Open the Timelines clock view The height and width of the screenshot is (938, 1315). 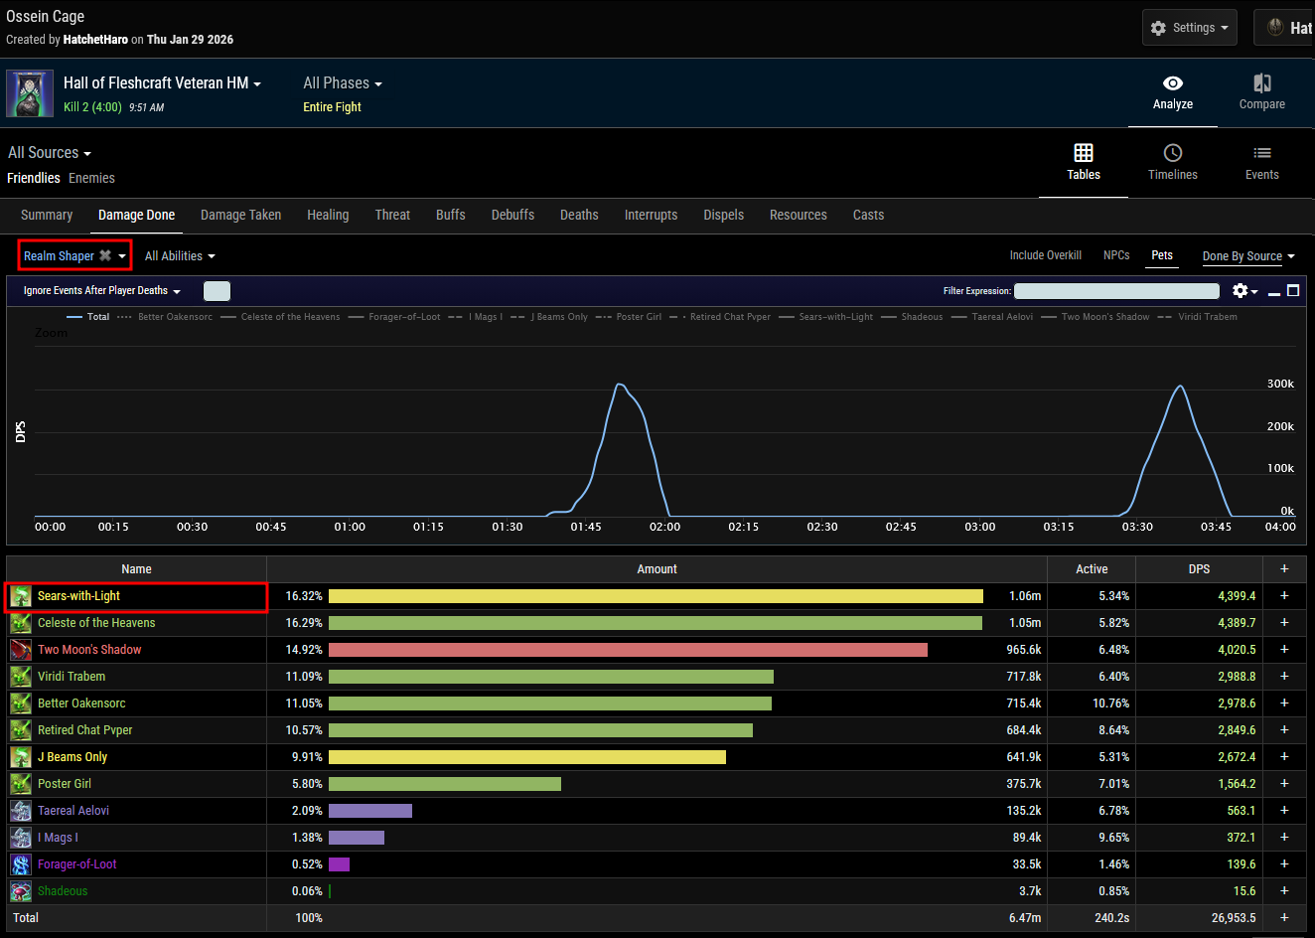[x=1172, y=153]
